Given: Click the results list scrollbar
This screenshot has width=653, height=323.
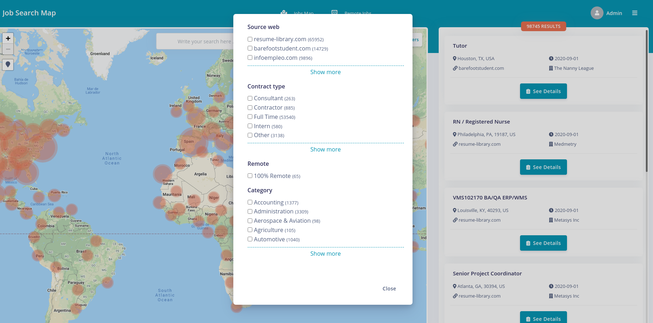Looking at the screenshot, I should 647,101.
